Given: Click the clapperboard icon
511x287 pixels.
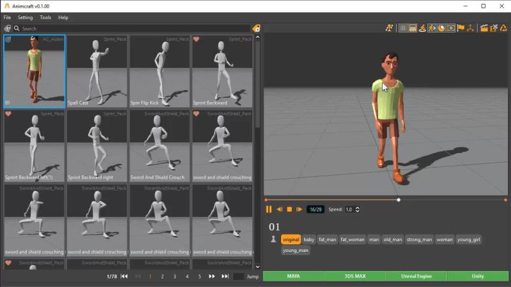Looking at the screenshot, I should click(x=484, y=28).
